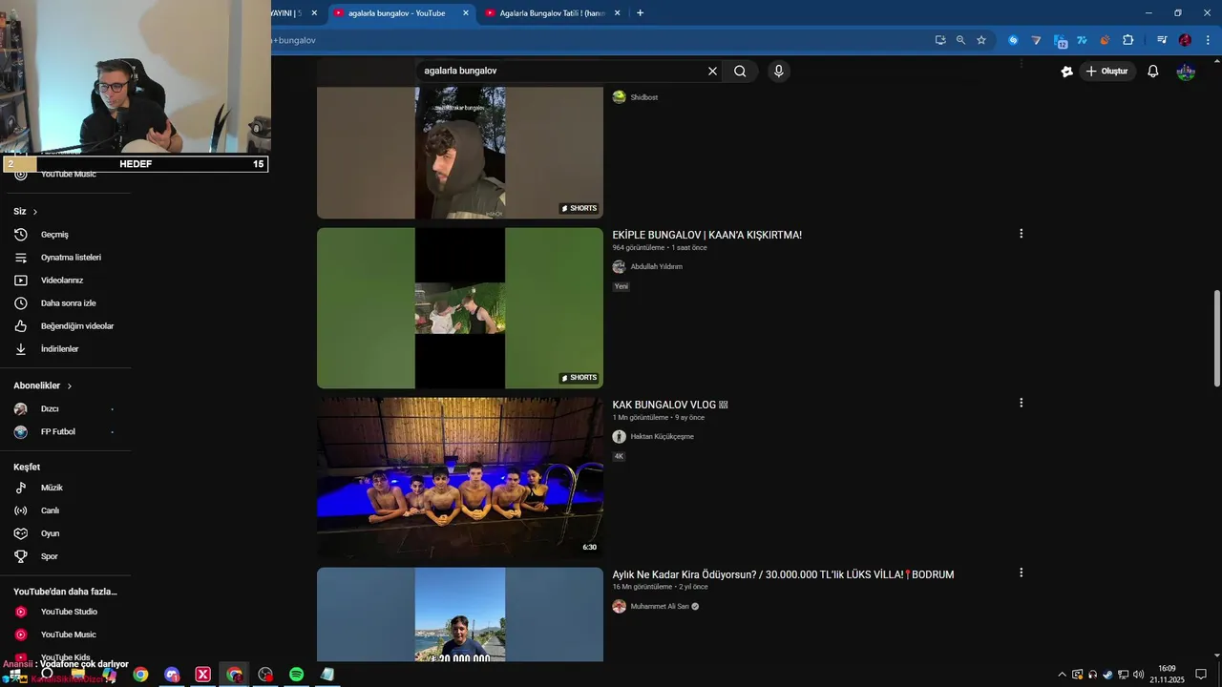
Task: Click the YouTube search magnifier button
Action: (x=740, y=71)
